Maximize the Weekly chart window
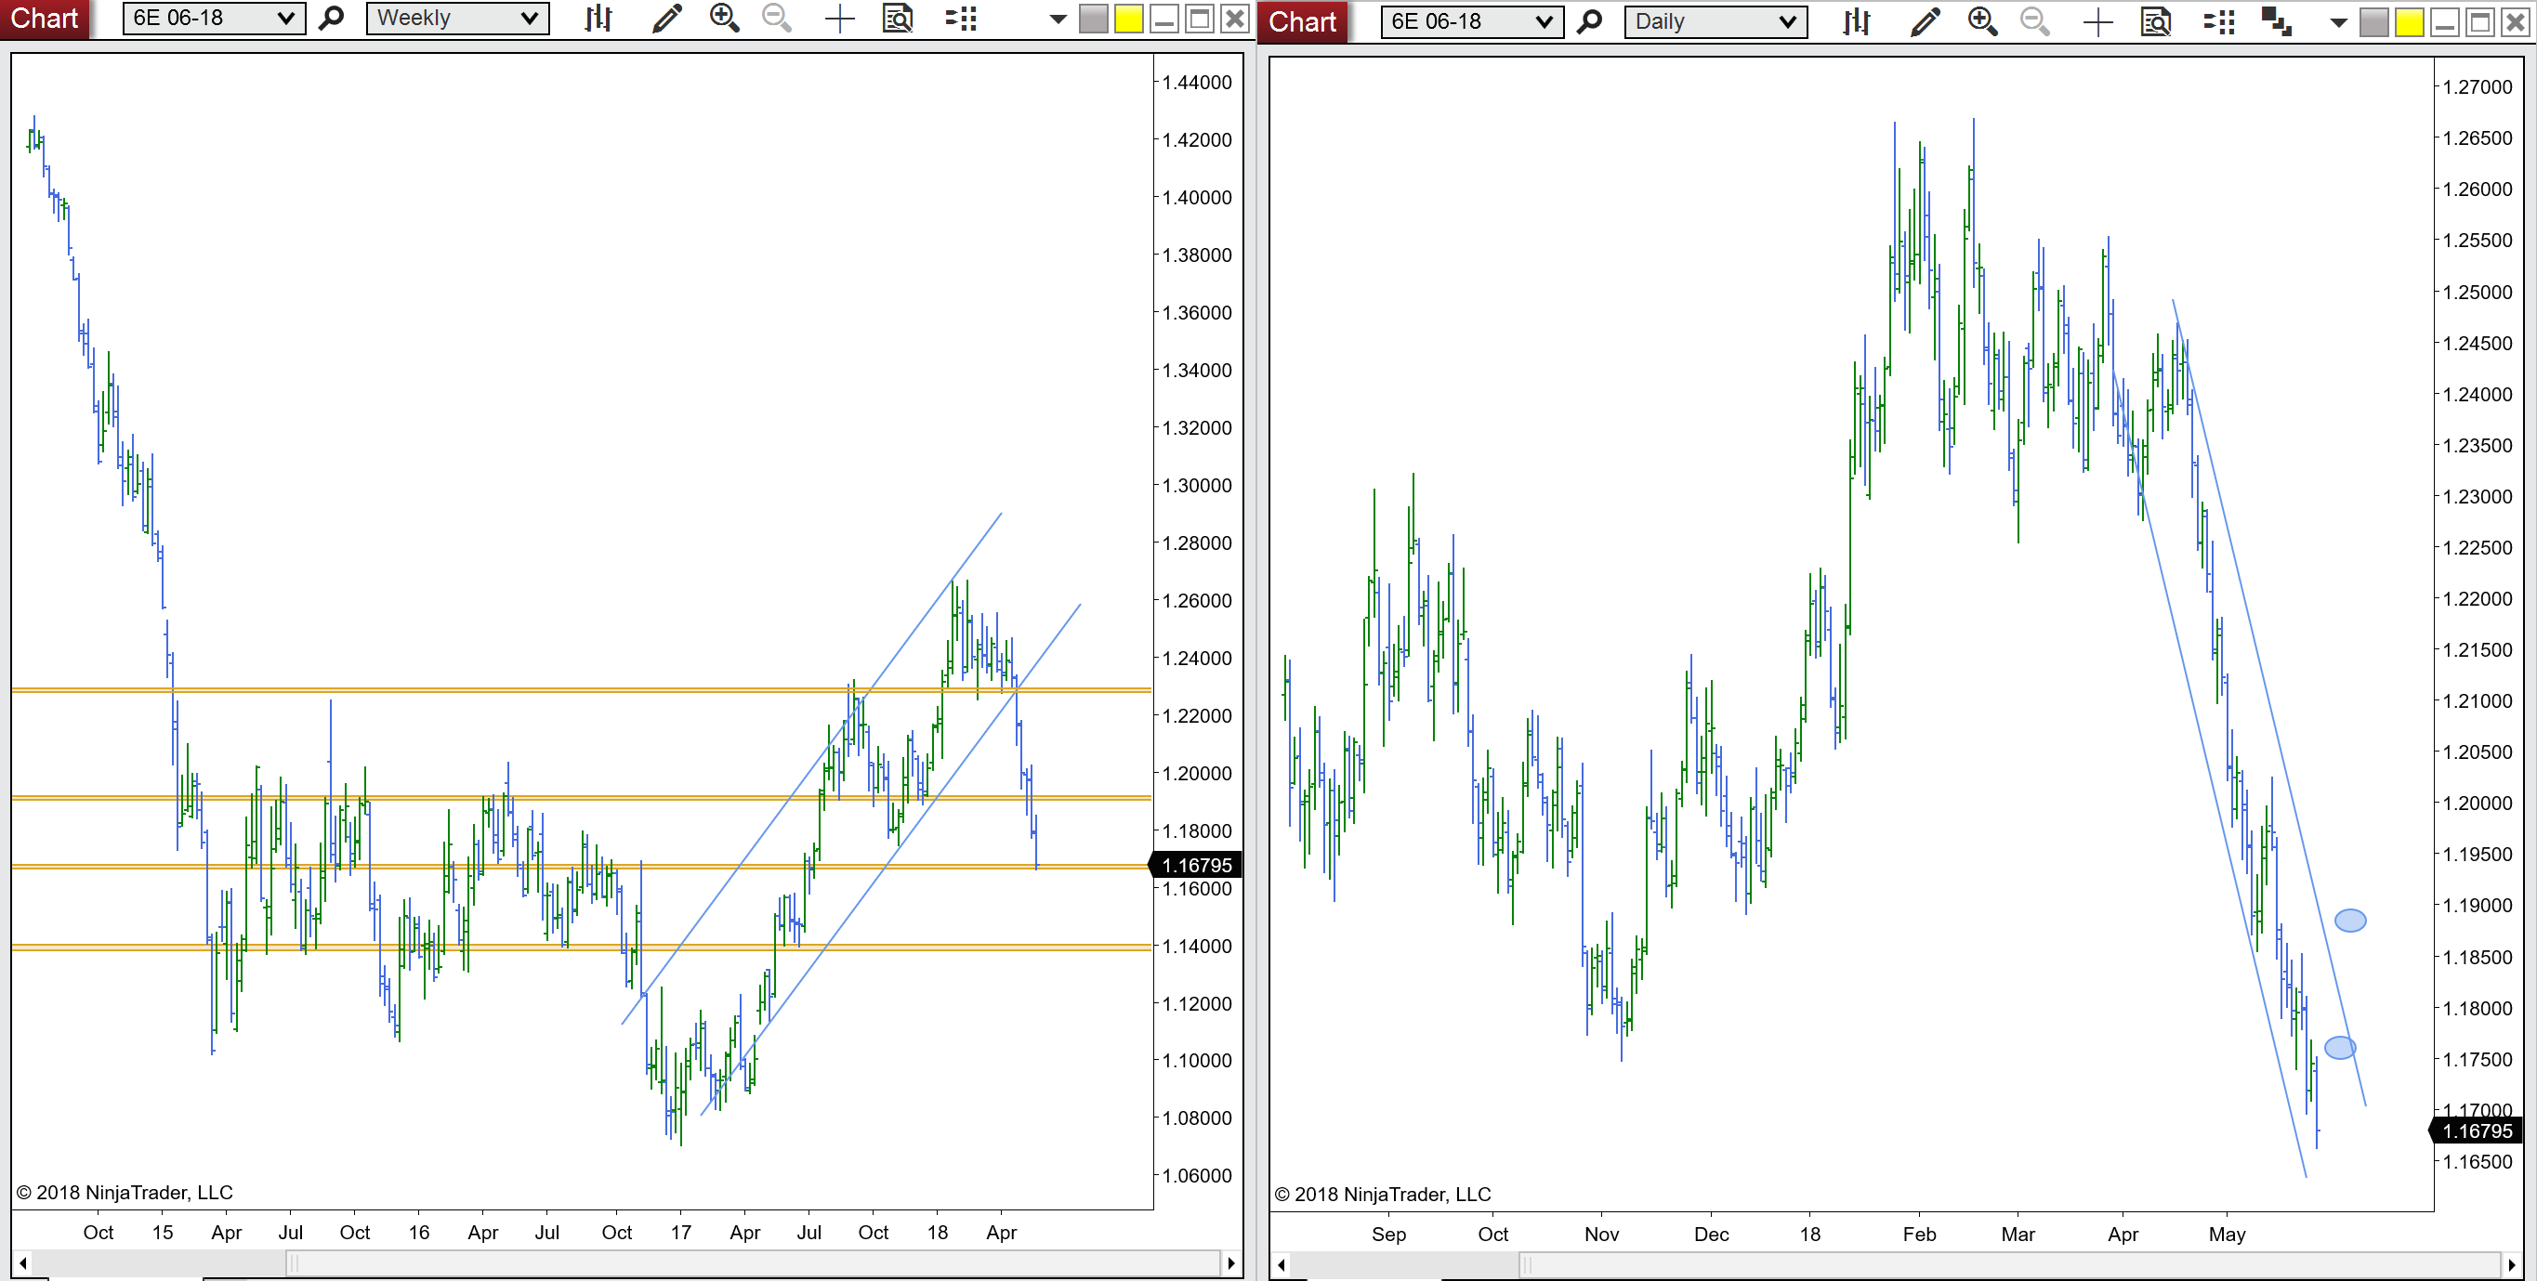 (1200, 19)
